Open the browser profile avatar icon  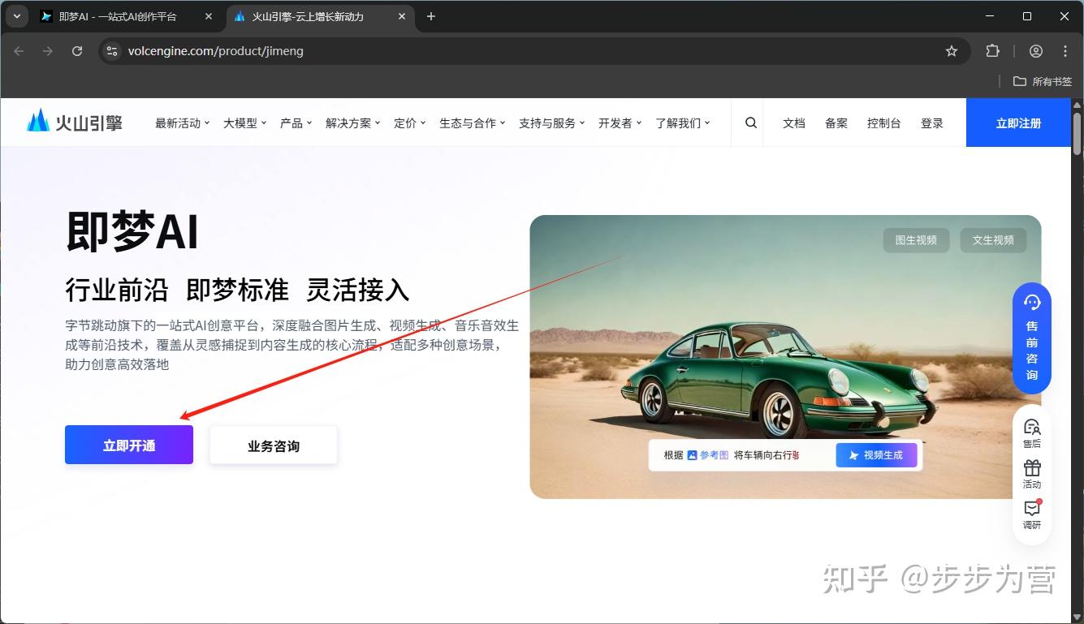pyautogui.click(x=1036, y=51)
